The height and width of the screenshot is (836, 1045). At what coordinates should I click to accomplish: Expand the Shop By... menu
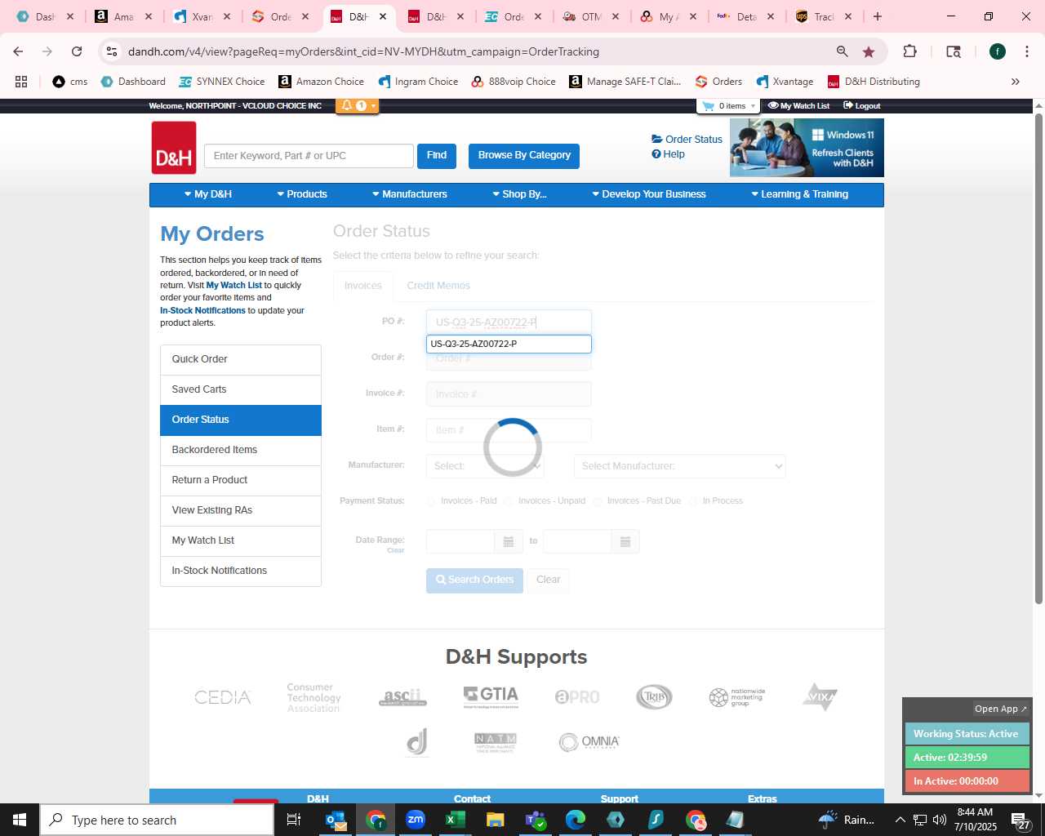519,194
